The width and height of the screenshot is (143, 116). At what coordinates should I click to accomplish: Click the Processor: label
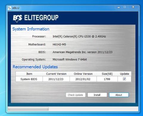(39, 36)
